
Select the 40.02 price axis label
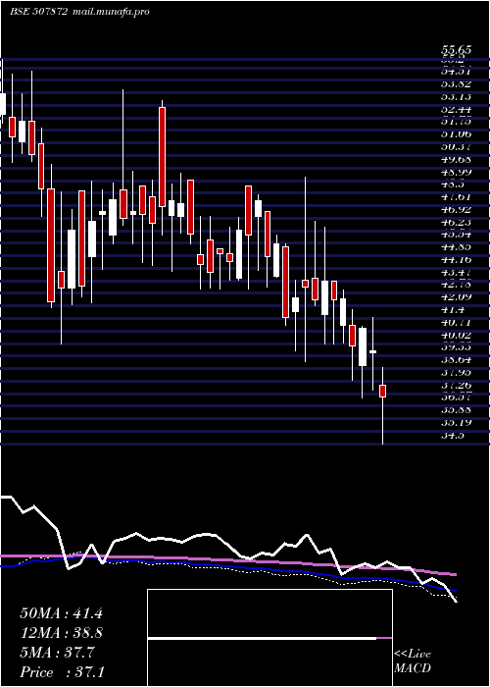tap(456, 336)
